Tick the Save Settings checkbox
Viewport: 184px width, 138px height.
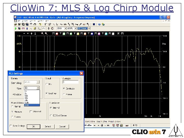(11, 126)
